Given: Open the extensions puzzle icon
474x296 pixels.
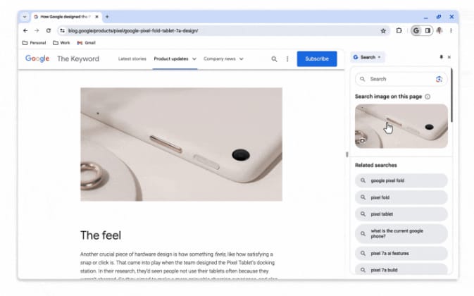Looking at the screenshot, I should coord(399,30).
